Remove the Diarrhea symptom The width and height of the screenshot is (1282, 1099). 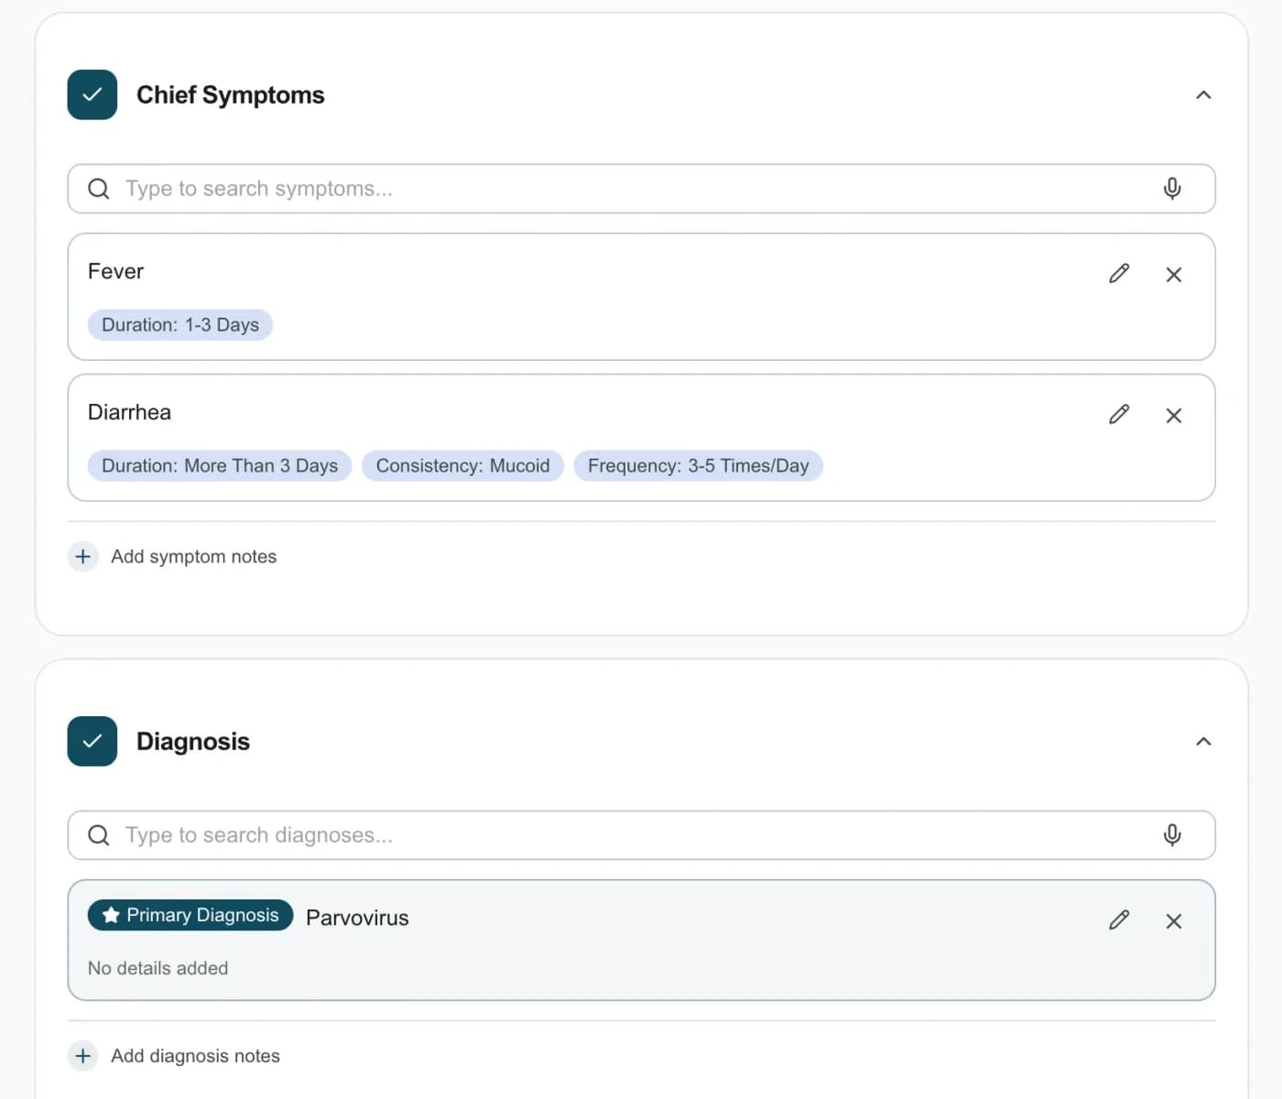[x=1174, y=416]
